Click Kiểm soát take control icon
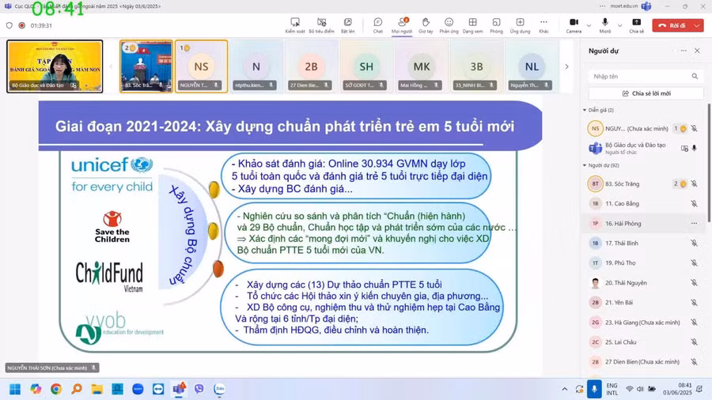 click(x=295, y=23)
